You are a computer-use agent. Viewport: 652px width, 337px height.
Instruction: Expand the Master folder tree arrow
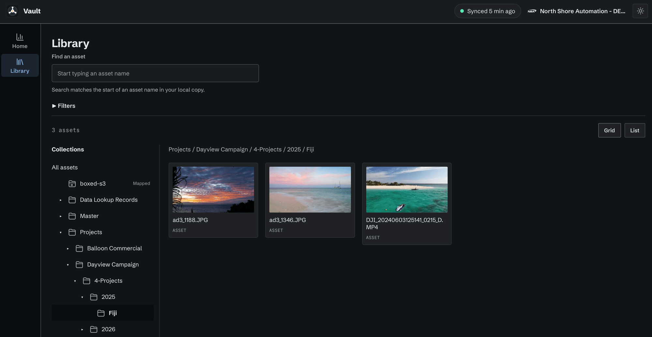click(x=61, y=216)
